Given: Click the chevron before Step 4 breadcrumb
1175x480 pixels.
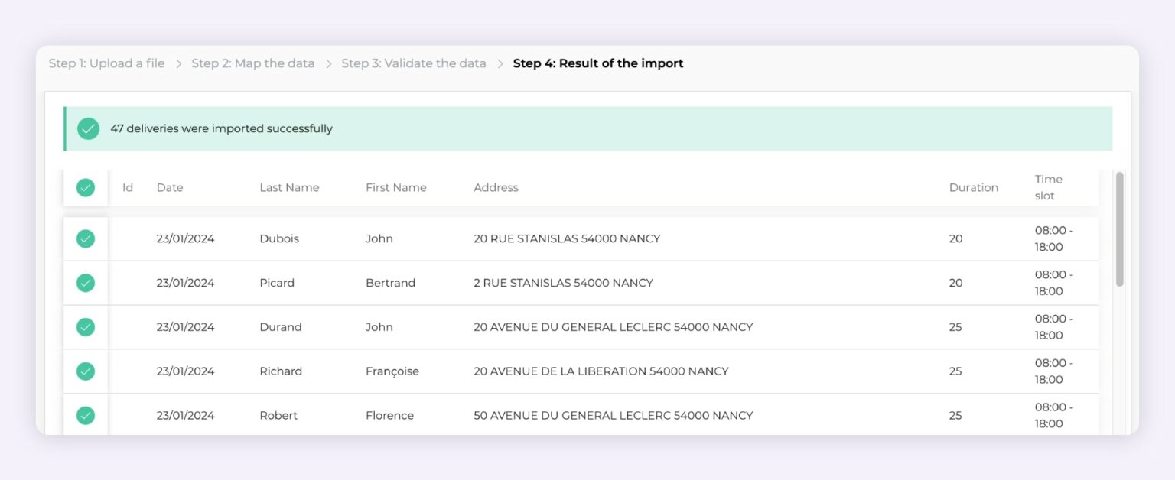Looking at the screenshot, I should (500, 64).
